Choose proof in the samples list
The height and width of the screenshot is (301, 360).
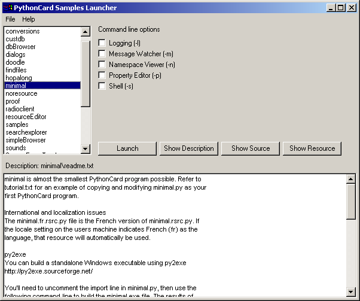click(x=42, y=101)
